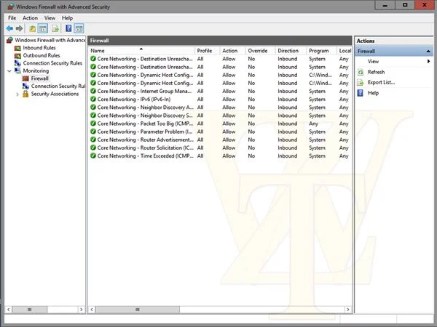Select Core Networking - Neighbor Discovery S... rule
The width and height of the screenshot is (437, 327).
pos(145,116)
